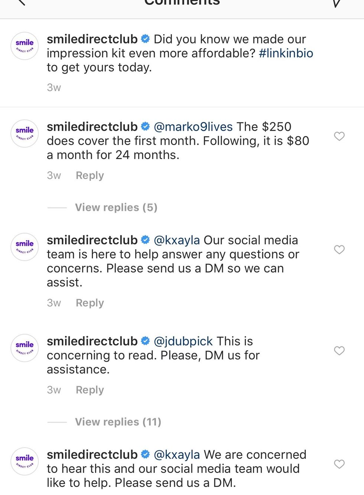Heart the 'We are concerned' comment
The height and width of the screenshot is (495, 364).
point(339,464)
